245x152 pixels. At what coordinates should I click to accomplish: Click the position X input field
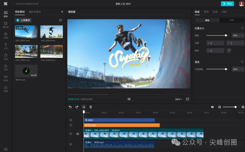tap(215, 43)
